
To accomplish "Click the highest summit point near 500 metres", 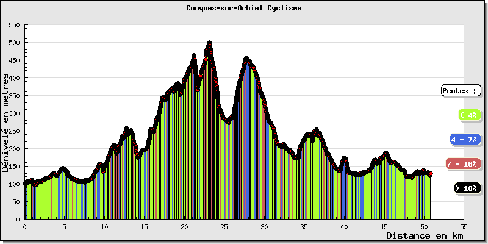I will tap(209, 44).
